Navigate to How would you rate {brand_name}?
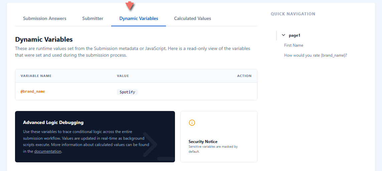 (x=316, y=55)
